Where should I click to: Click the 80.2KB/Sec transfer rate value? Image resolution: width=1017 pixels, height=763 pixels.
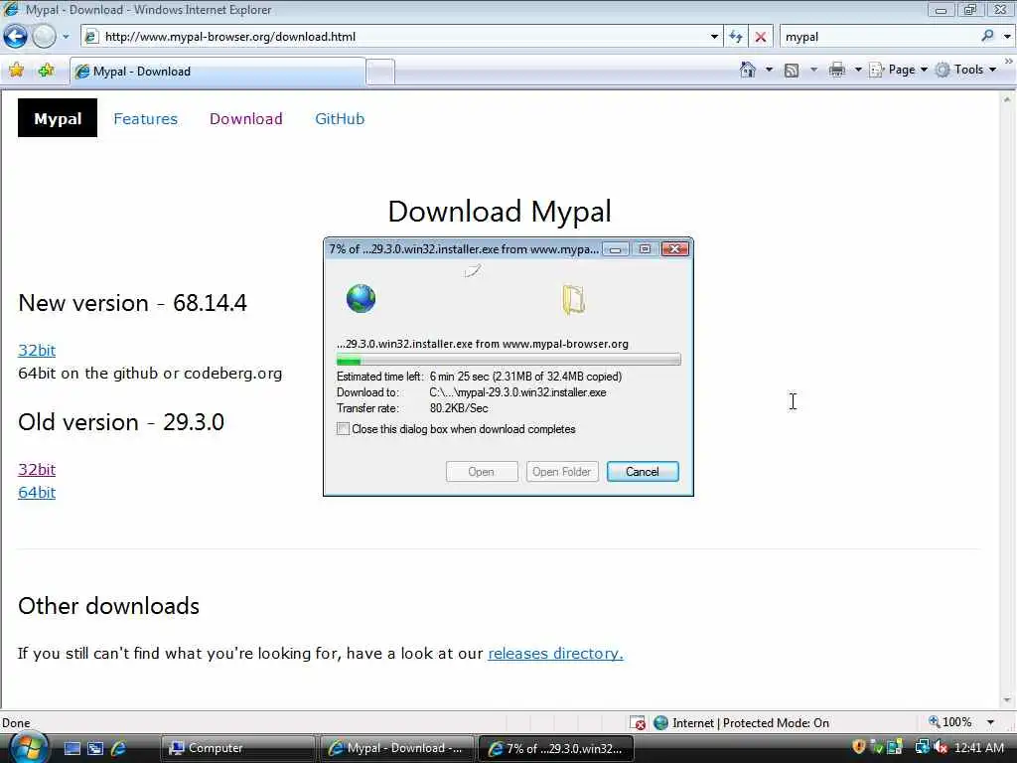coord(459,408)
